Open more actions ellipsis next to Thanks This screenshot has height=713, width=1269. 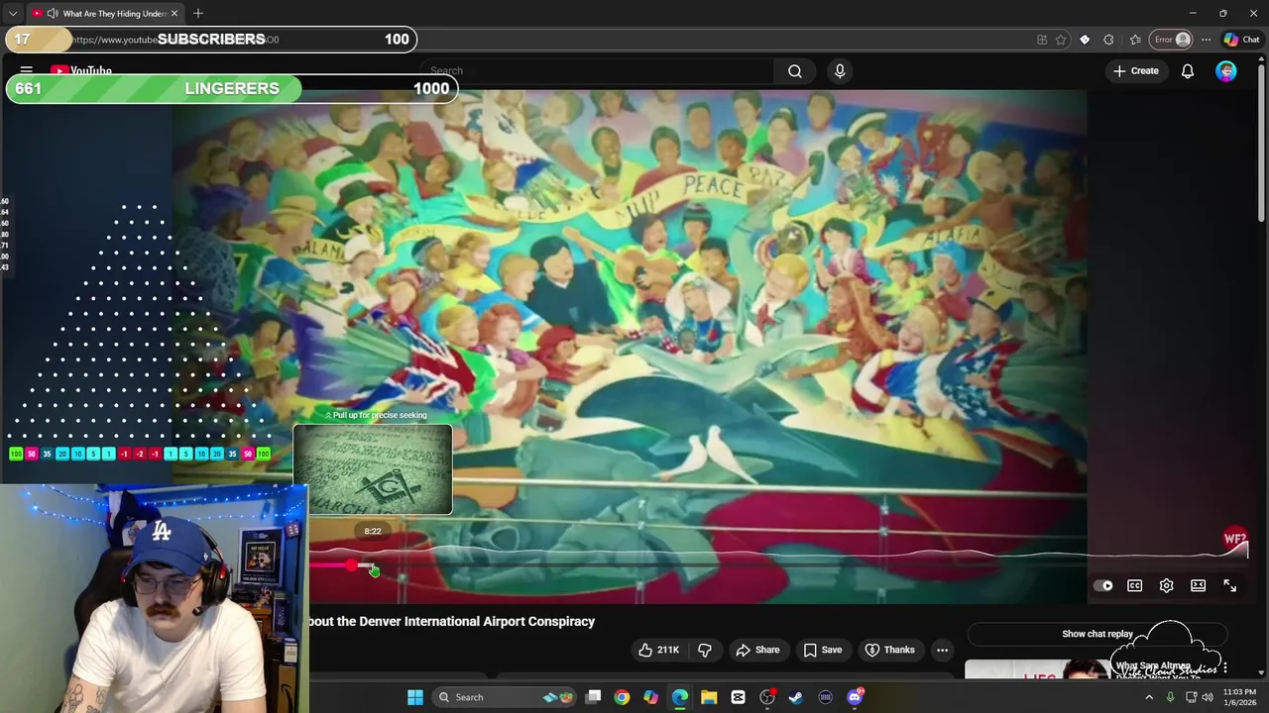(942, 650)
